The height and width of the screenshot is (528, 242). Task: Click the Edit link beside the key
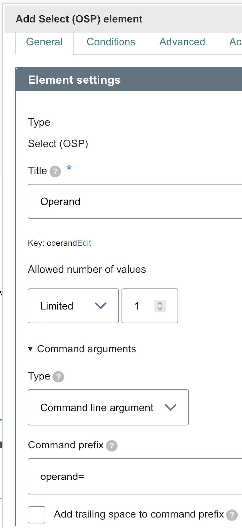point(84,243)
